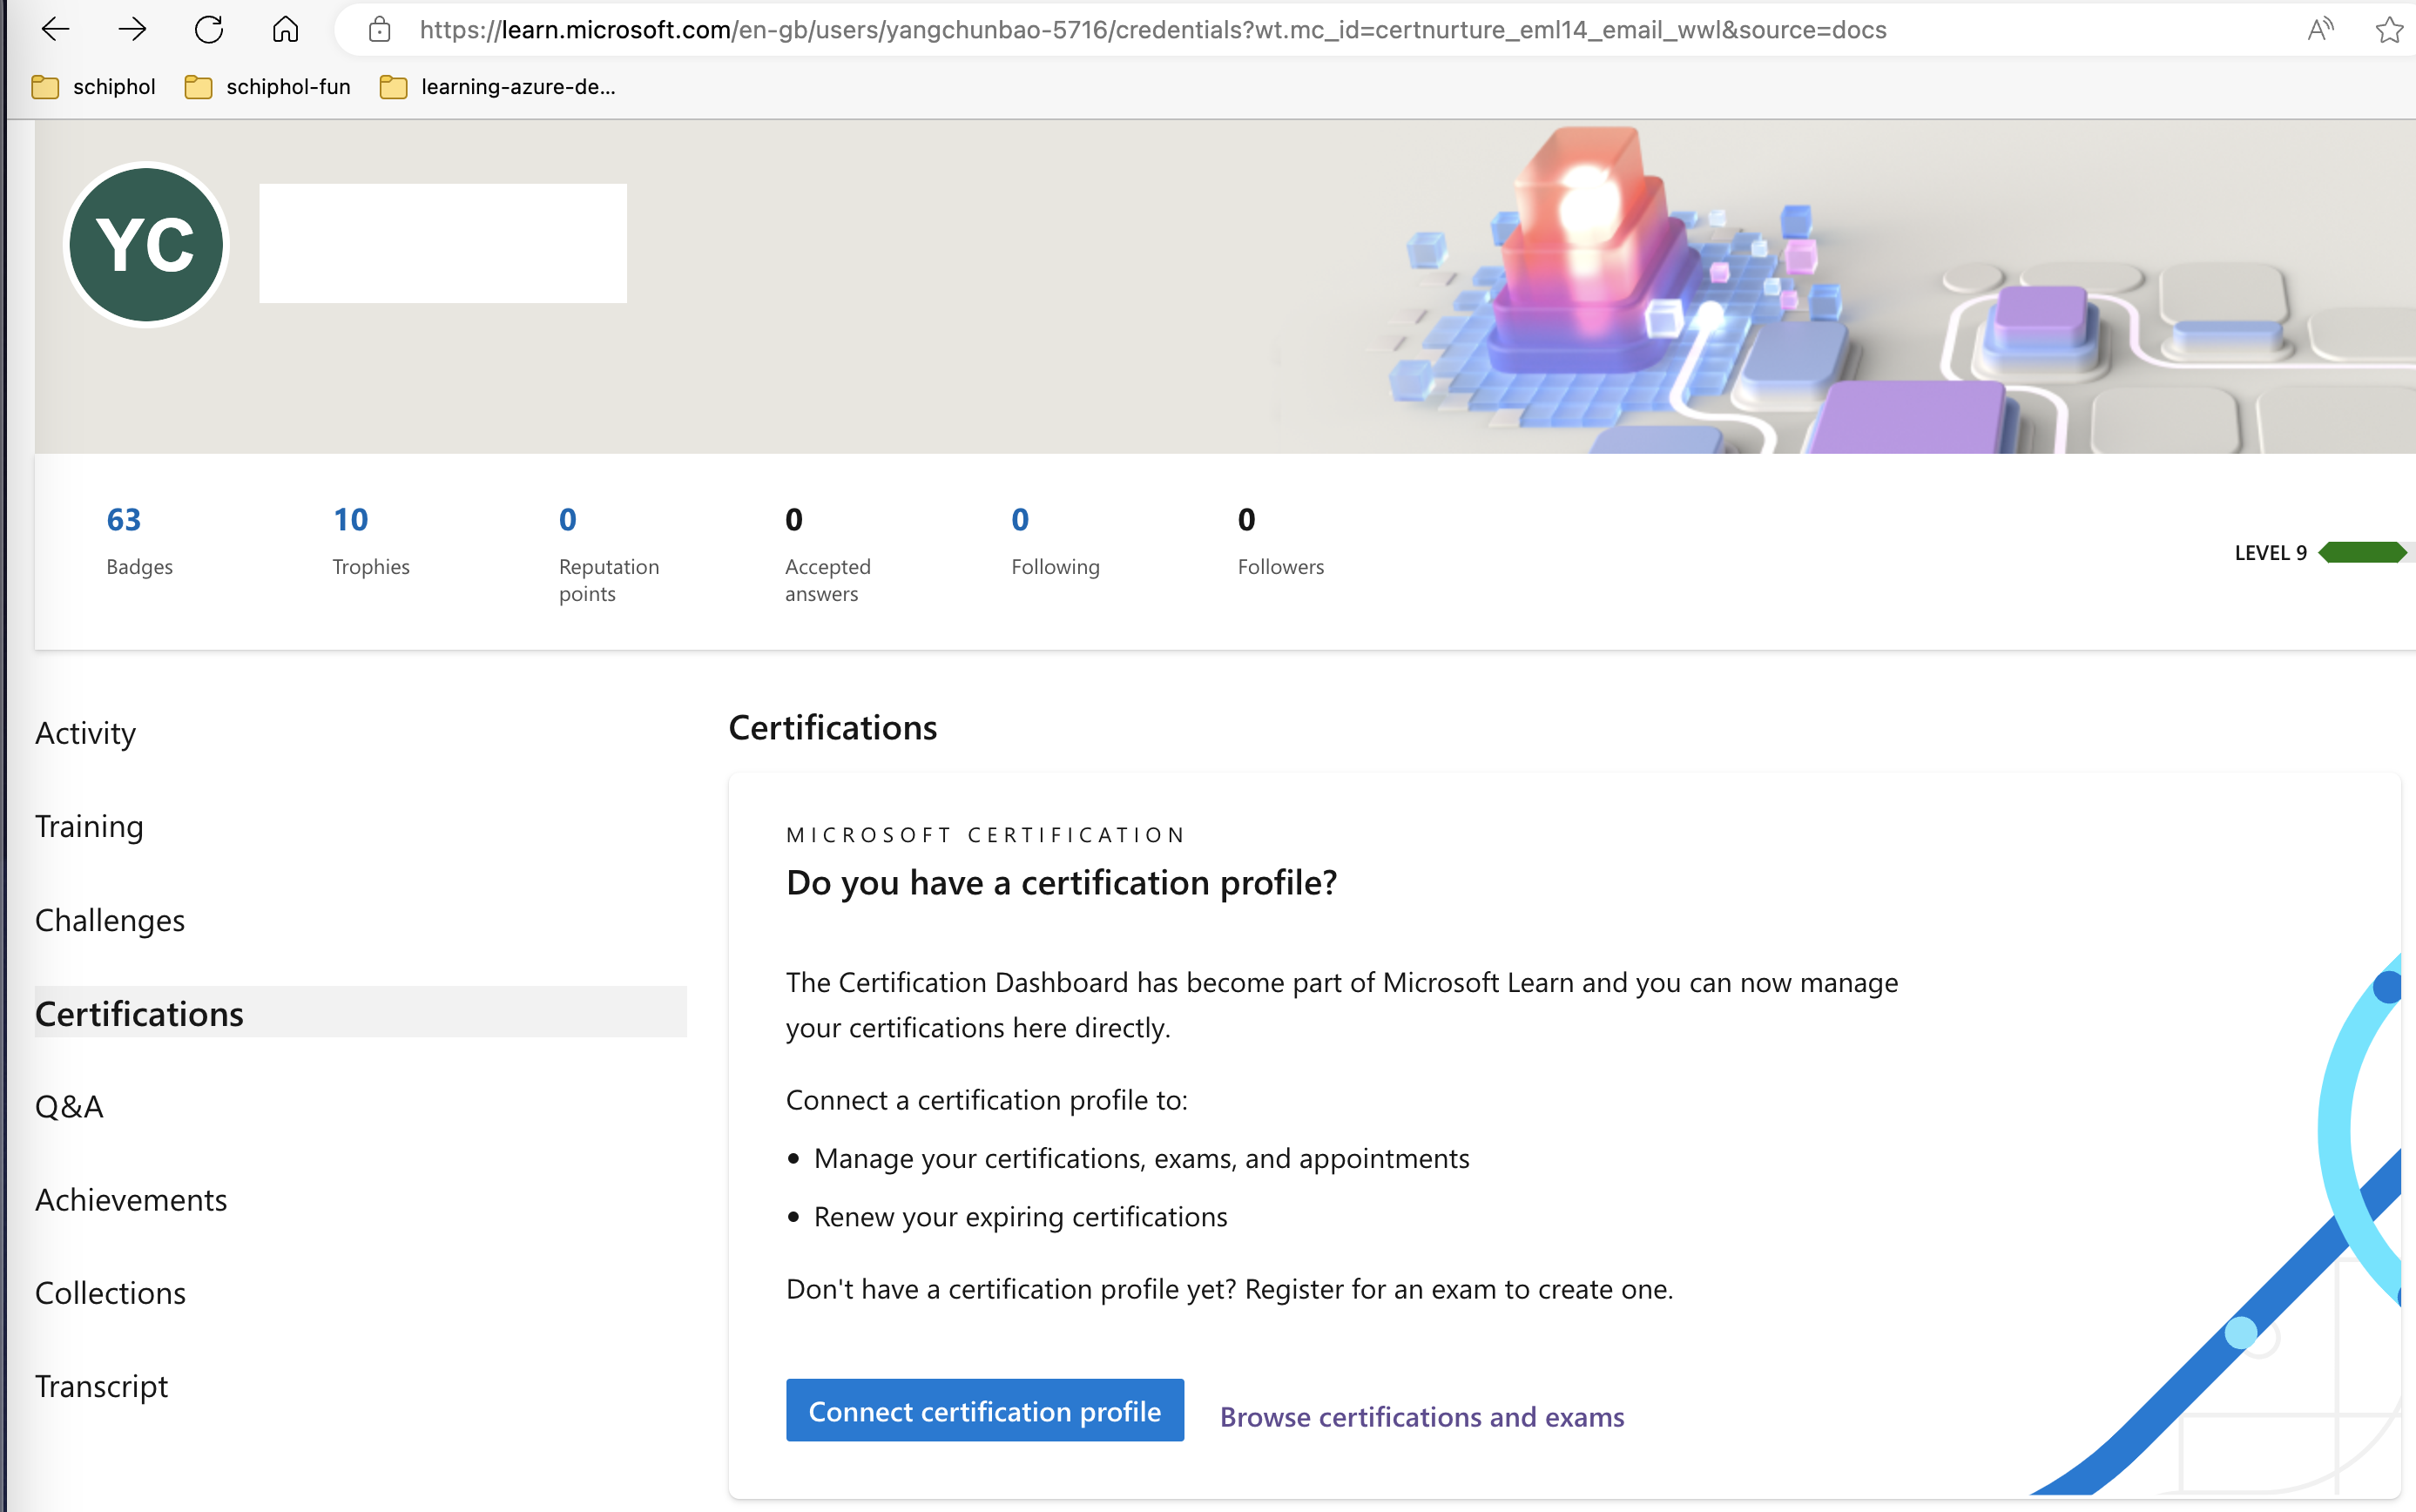This screenshot has width=2416, height=1512.
Task: Open Achievements from the sidebar
Action: (x=131, y=1199)
